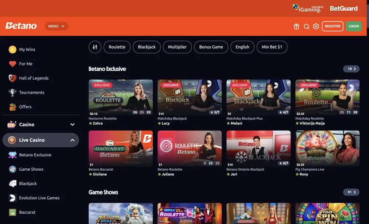Expand the Casino section chevron
The width and height of the screenshot is (369, 224).
72,125
